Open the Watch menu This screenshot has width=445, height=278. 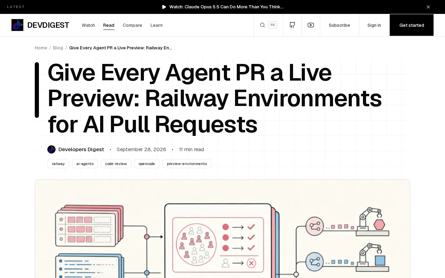pos(88,25)
